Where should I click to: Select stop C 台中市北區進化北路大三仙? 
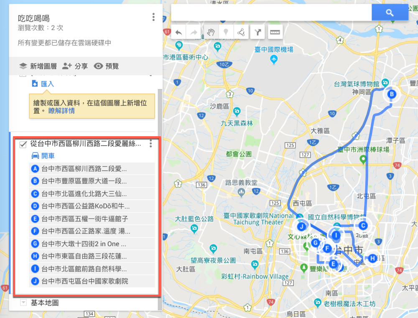[92, 193]
